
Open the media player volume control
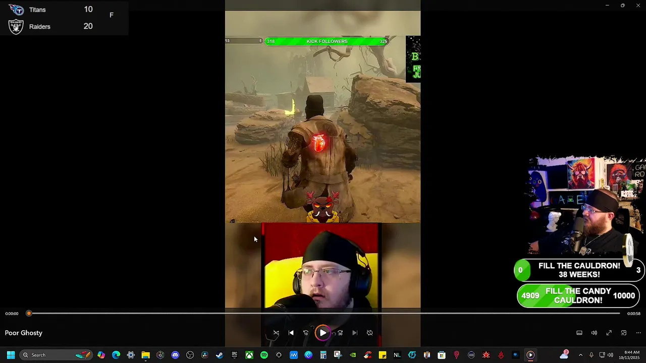point(594,333)
